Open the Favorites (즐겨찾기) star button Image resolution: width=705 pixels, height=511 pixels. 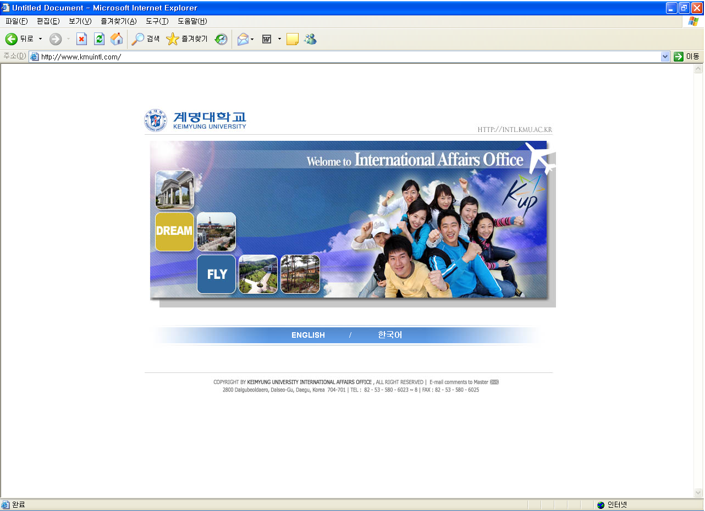pyautogui.click(x=187, y=39)
